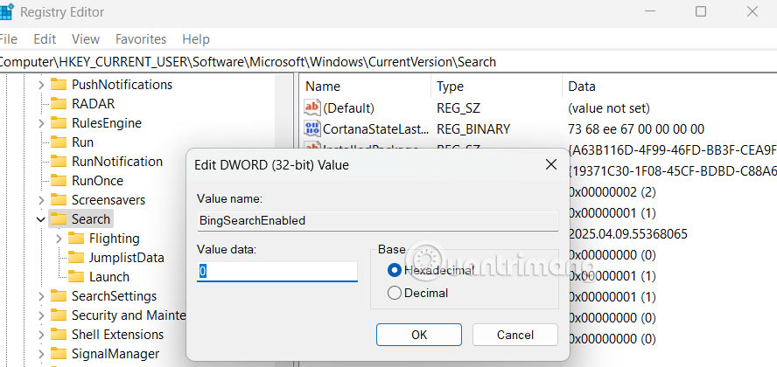Click the Shell Extensions folder icon
Screen dimensions: 777x367
59,335
